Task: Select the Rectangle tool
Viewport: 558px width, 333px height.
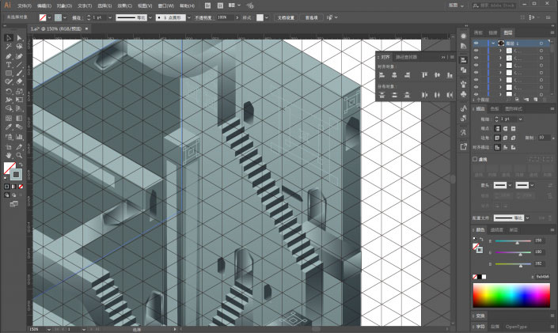Action: pos(9,74)
